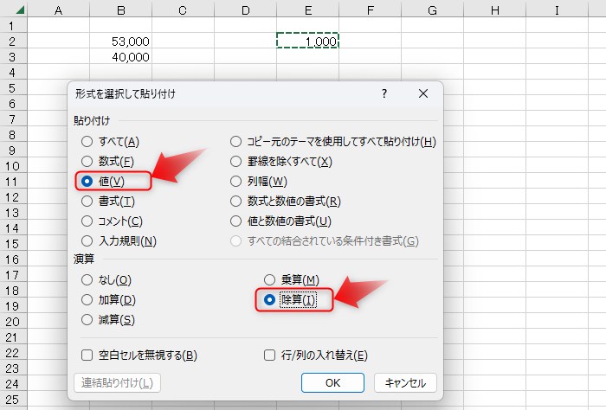This screenshot has width=606, height=410.
Task: Choose the 値(V) paste option
Action: tap(103, 182)
